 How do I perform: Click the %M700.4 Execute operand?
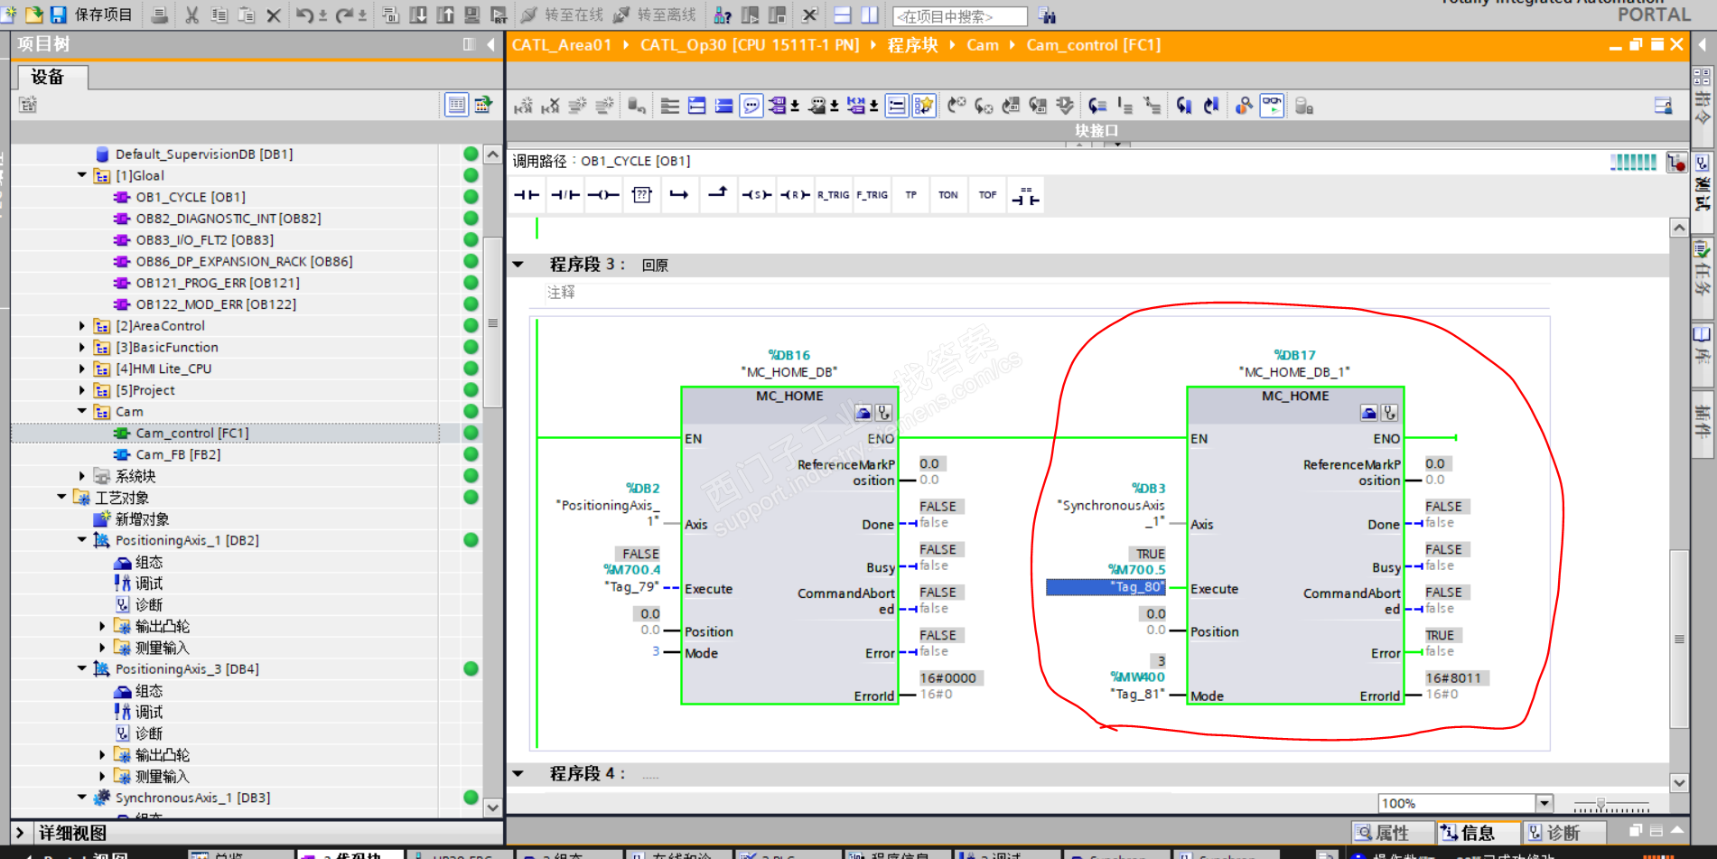point(632,570)
